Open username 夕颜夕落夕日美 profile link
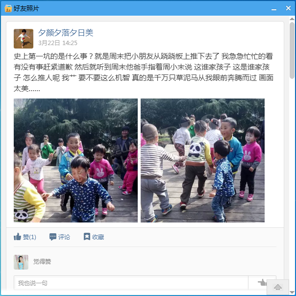Image resolution: width=296 pixels, height=296 pixels. [66, 32]
